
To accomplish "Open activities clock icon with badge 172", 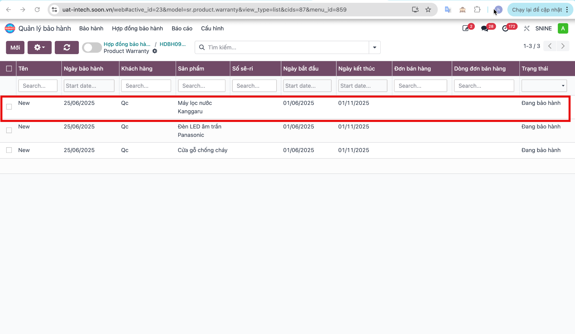I will click(x=505, y=28).
